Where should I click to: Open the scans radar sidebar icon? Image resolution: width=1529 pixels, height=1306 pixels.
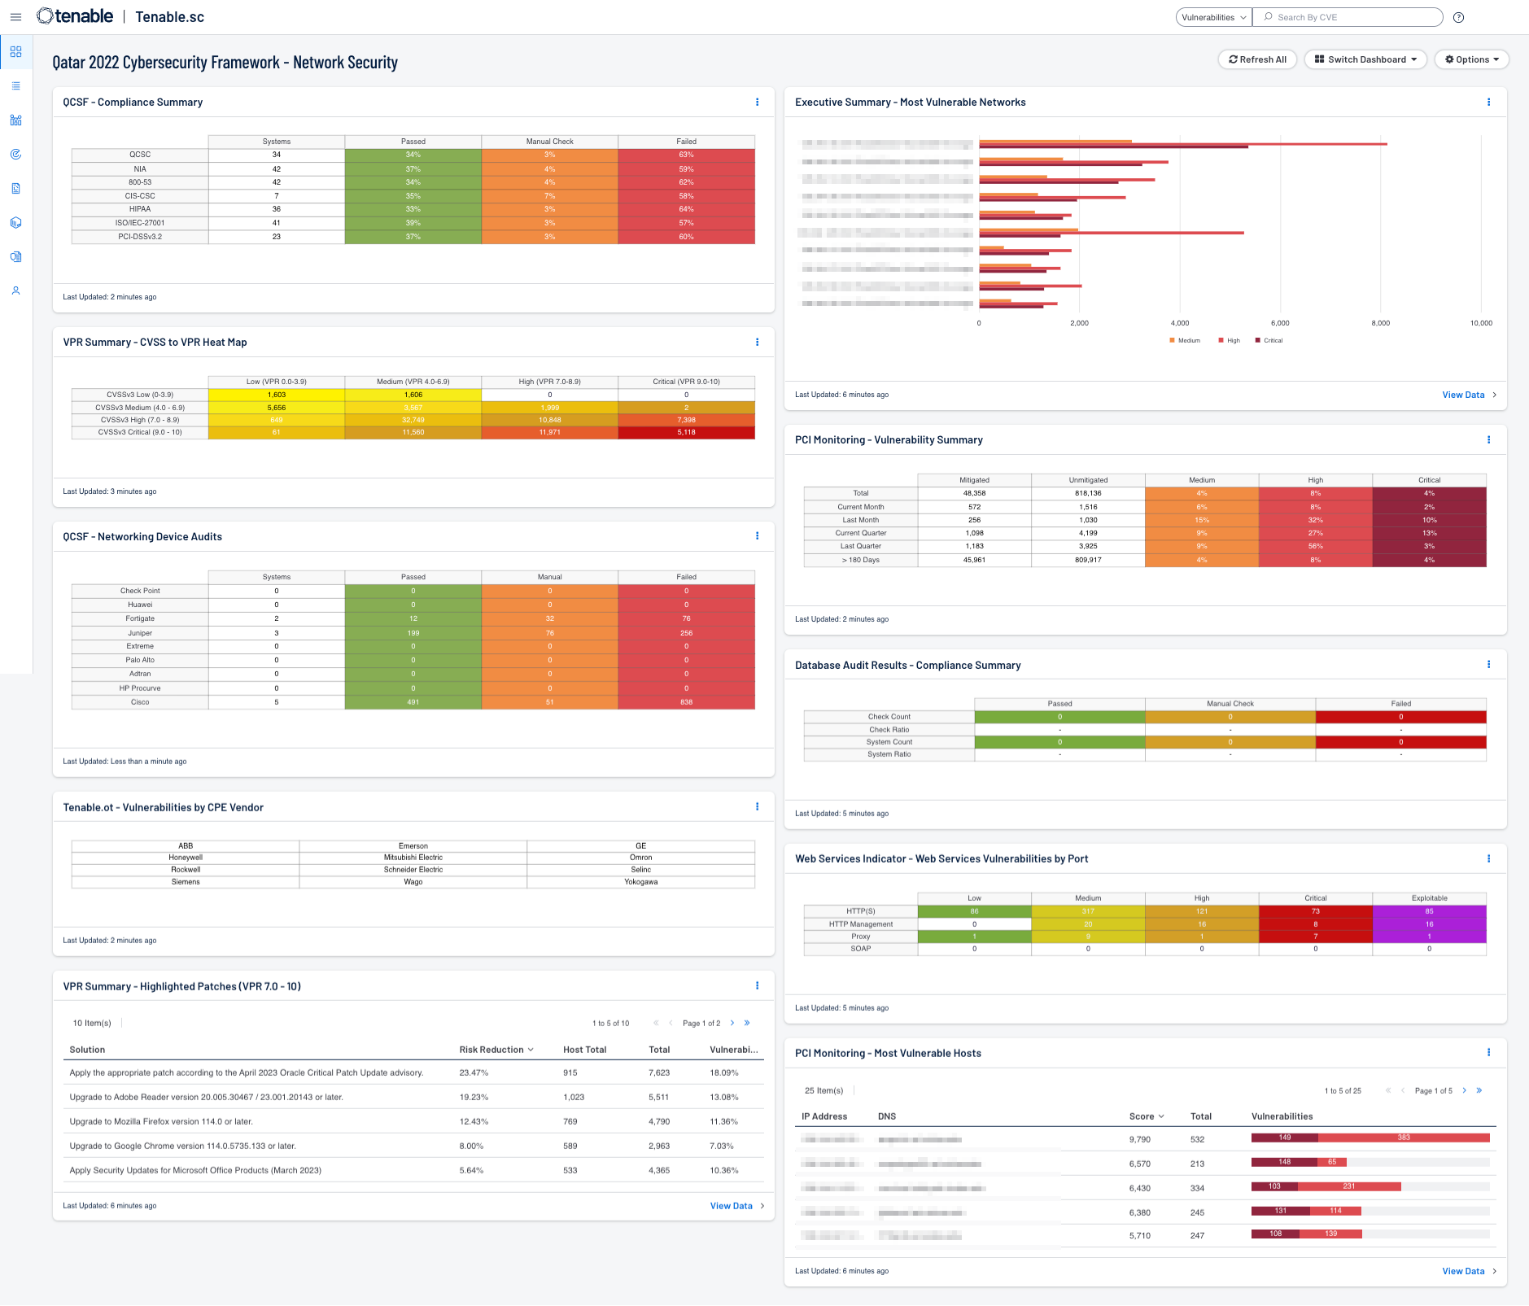click(x=15, y=155)
